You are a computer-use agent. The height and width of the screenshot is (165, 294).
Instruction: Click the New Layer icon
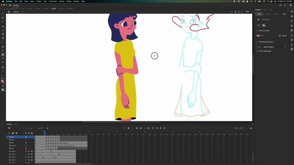tap(9, 133)
